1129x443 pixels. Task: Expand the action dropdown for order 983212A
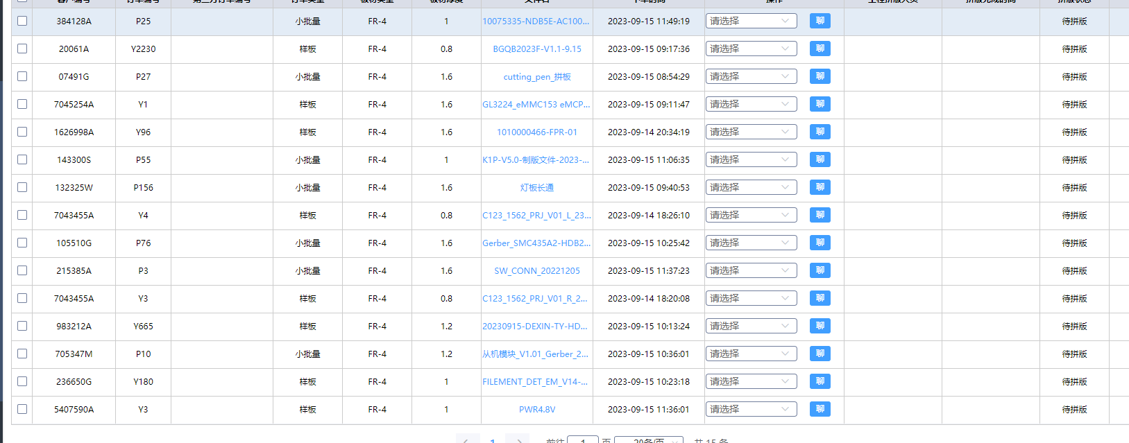click(x=751, y=326)
